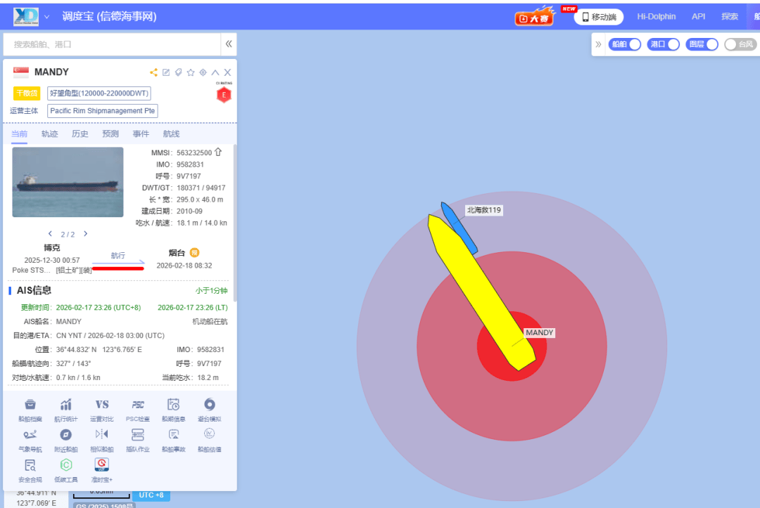This screenshot has width=760, height=508.
Task: Open 避台模拟 typhoon simulation icon
Action: point(210,405)
